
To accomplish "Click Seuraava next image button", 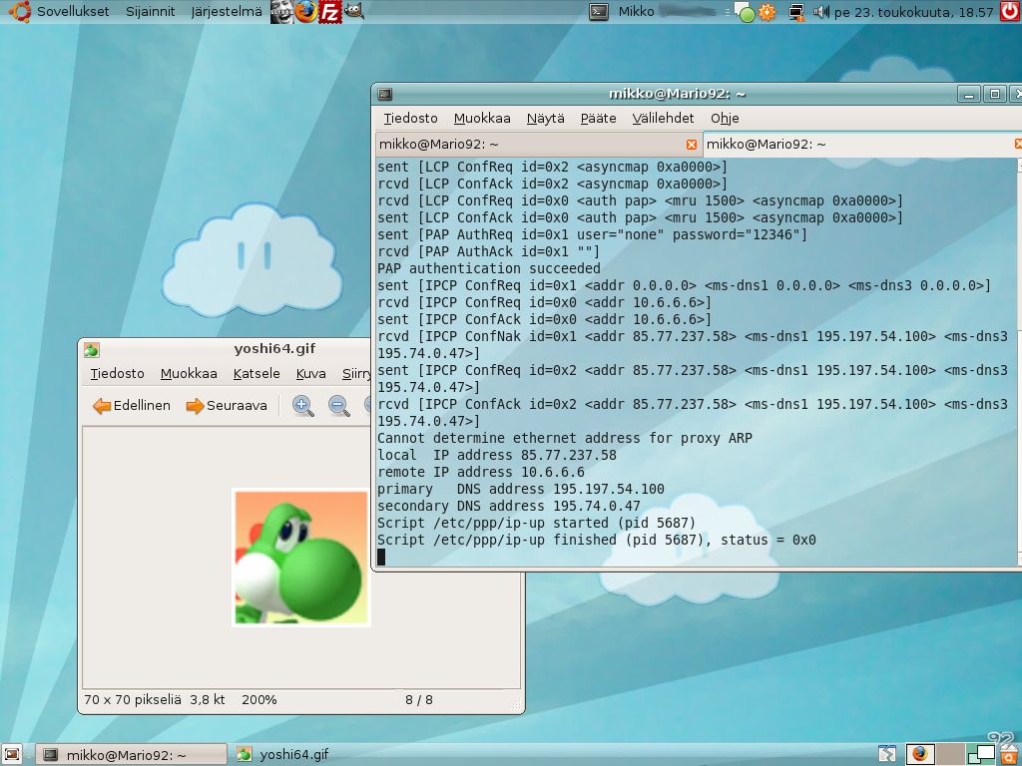I will pyautogui.click(x=227, y=405).
